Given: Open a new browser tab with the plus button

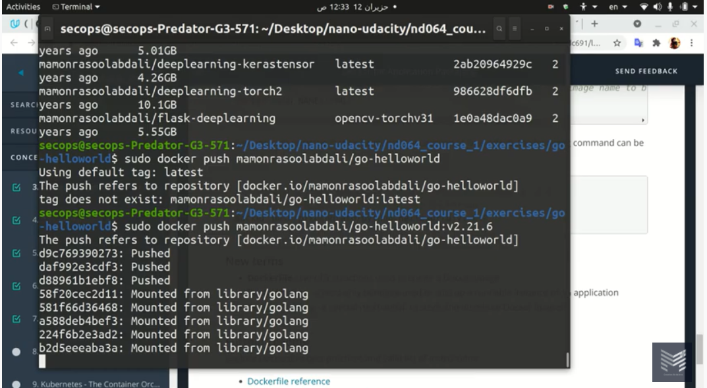Looking at the screenshot, I should point(594,24).
